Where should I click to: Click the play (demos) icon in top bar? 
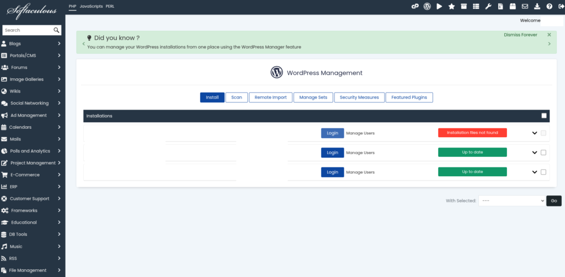coord(439,6)
